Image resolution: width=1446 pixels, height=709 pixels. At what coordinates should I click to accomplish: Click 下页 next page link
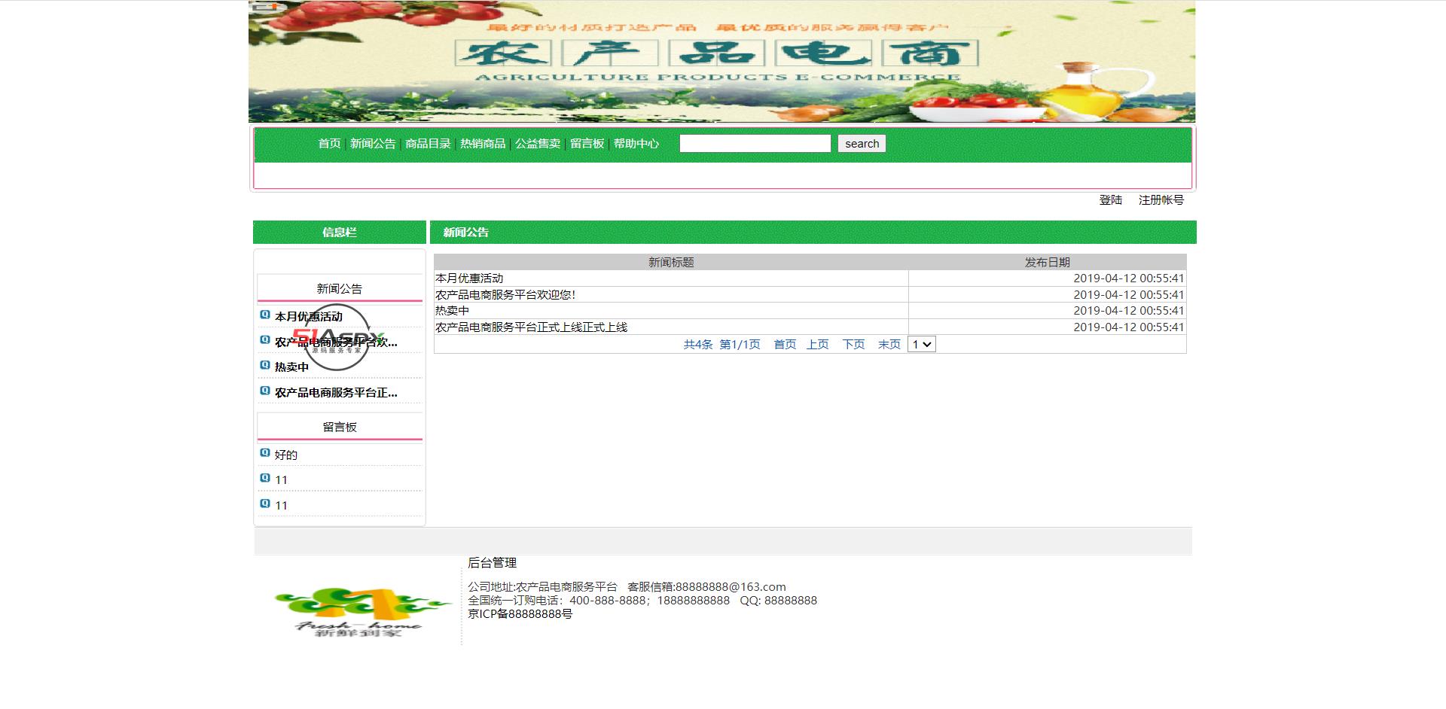853,345
